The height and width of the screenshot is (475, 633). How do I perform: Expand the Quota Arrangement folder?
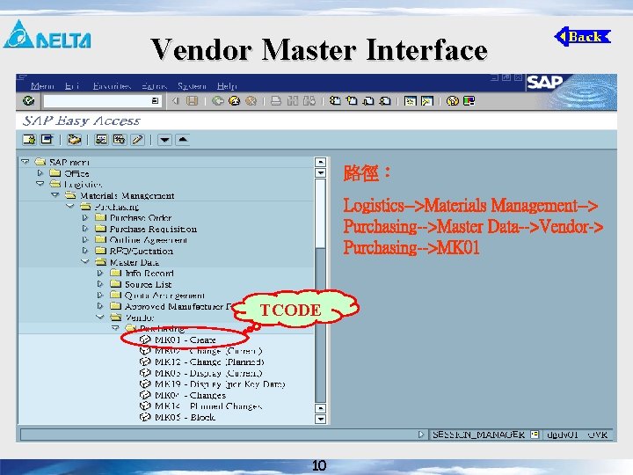point(99,296)
